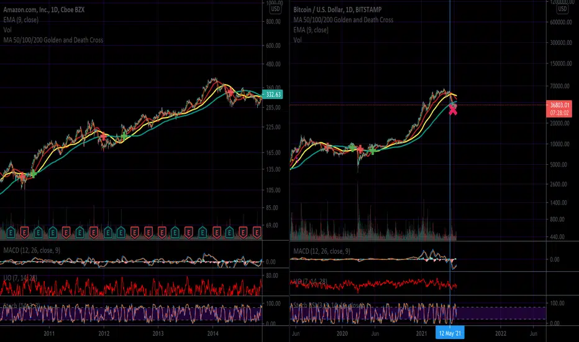Click the red death cross marker after Amazon's 2014 peak
Screen dimensions: 579x342
click(230, 92)
